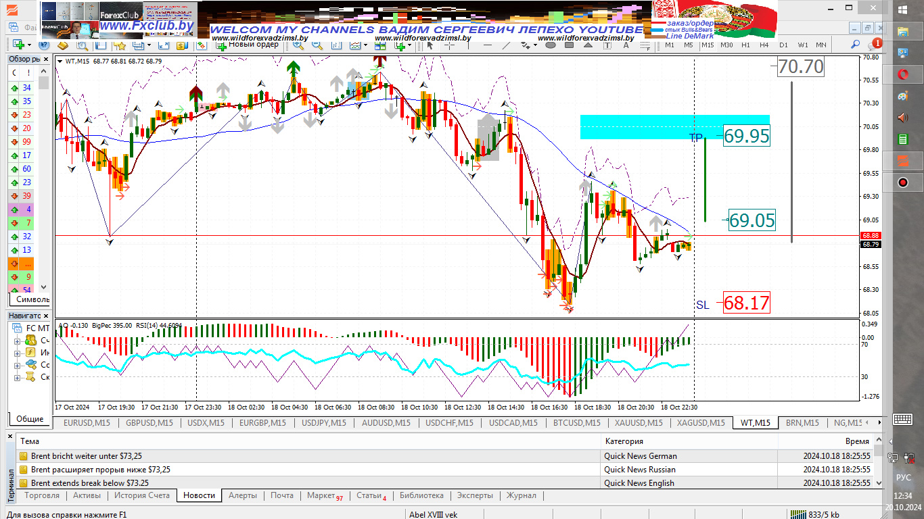
Task: Toggle the fullscreen arrows icon
Action: (163, 45)
